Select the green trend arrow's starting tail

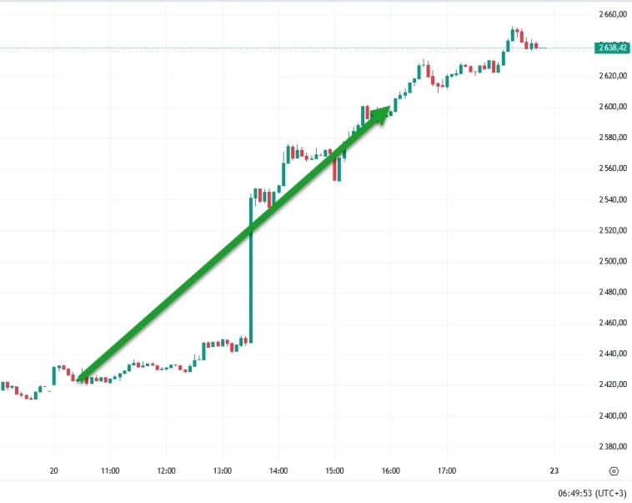pyautogui.click(x=80, y=380)
